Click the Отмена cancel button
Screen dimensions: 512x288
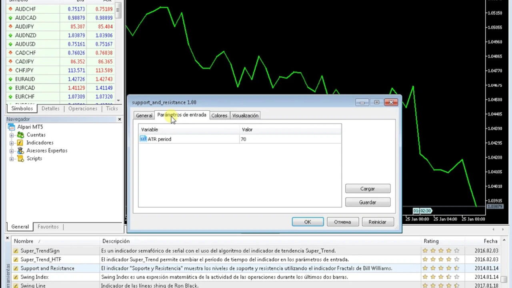point(342,222)
